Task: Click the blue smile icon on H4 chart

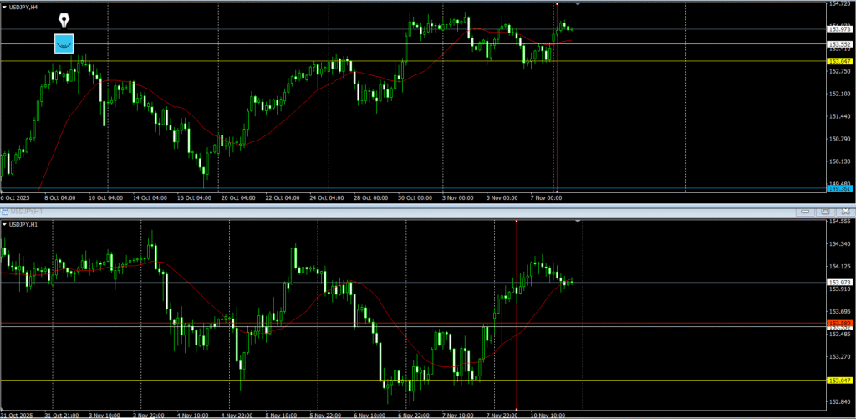Action: (x=64, y=43)
